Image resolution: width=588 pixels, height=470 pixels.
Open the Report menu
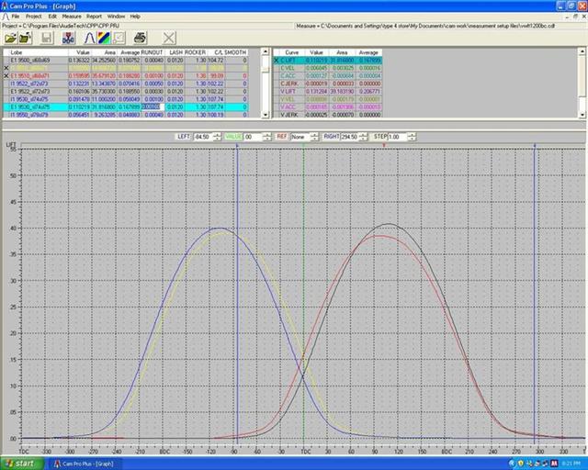point(94,17)
